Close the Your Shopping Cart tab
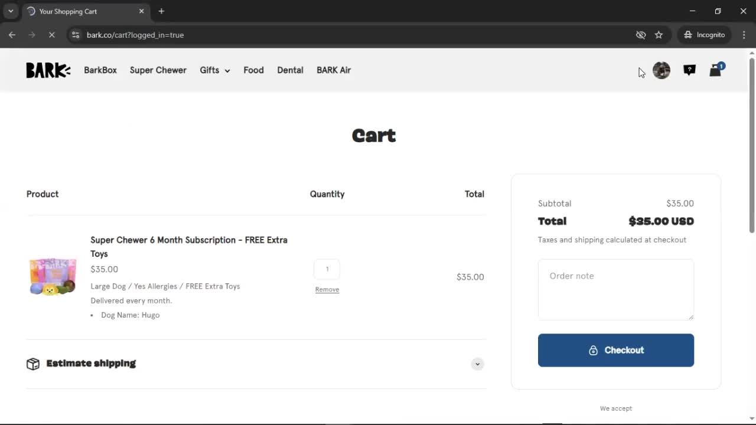 pos(141,11)
